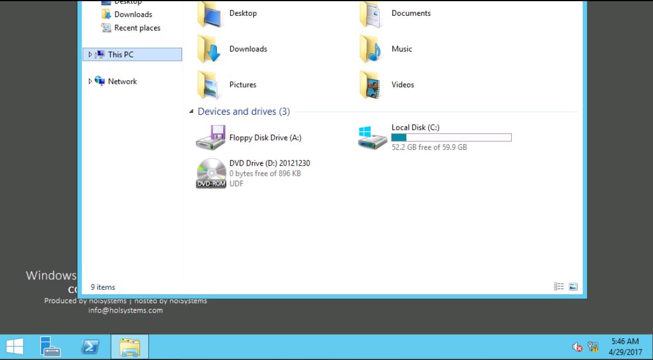Select Downloads in the navigation sidebar
Image resolution: width=653 pixels, height=360 pixels.
click(x=133, y=15)
